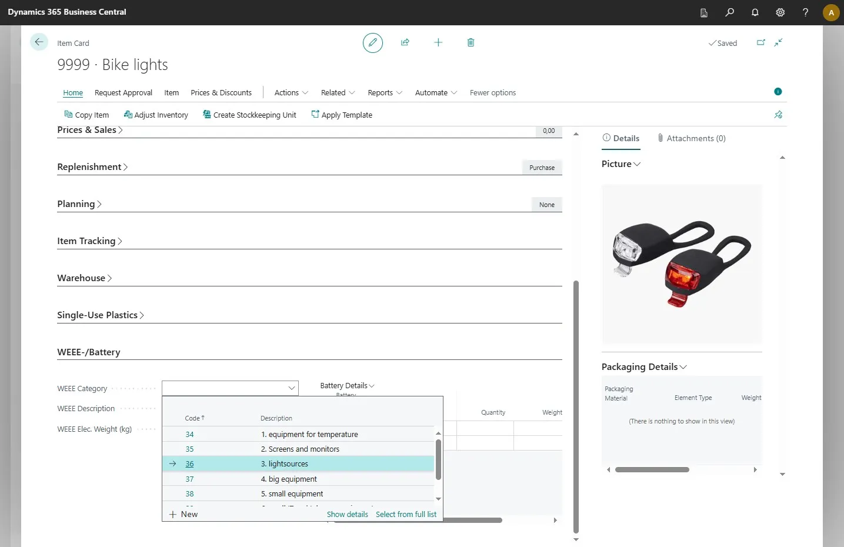Click the user account avatar
844x547 pixels.
[x=831, y=12]
